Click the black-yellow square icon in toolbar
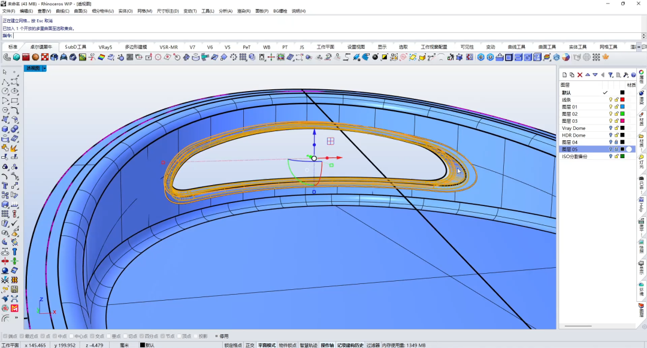Screen dimensions: 647x348 coord(385,58)
